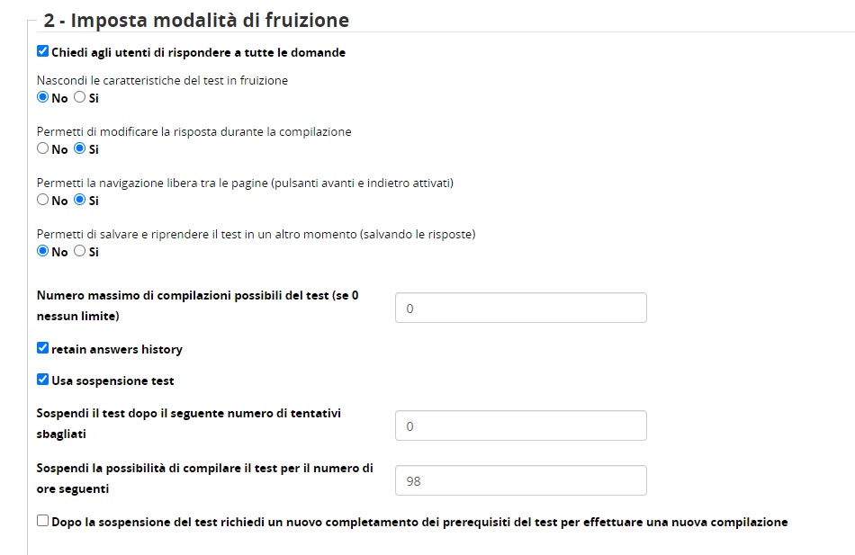This screenshot has height=555, width=855.
Task: Click the '2 - Imposta modalità di fruizione' heading
Action: coord(196,20)
